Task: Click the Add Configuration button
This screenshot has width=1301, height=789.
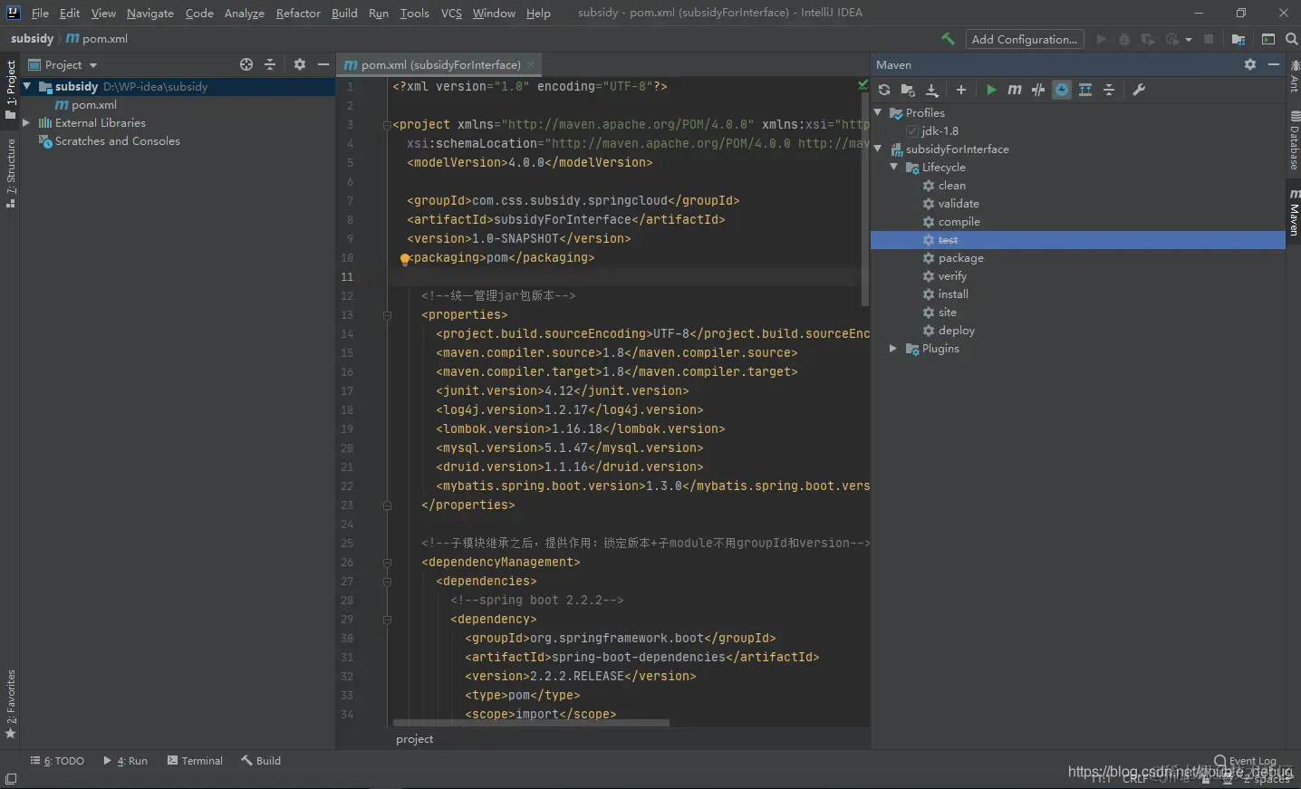Action: pyautogui.click(x=1024, y=39)
